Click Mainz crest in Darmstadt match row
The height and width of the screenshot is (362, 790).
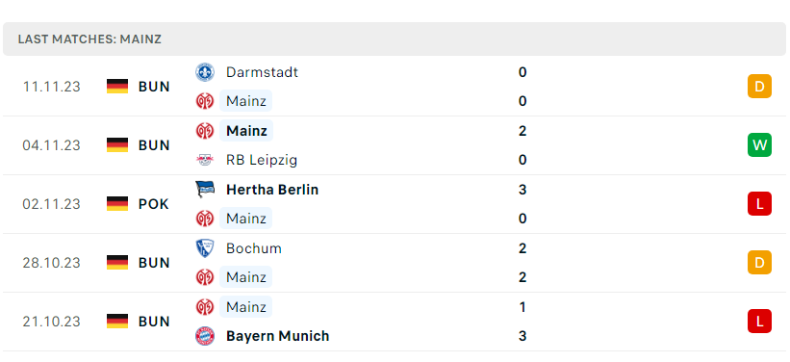205,101
